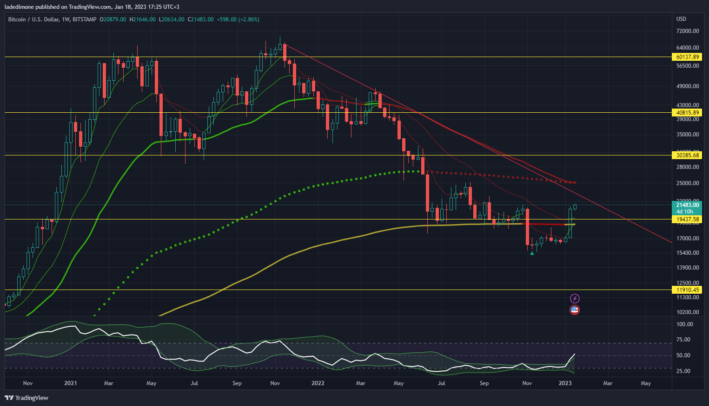This screenshot has width=709, height=406.
Task: Click the current price 21483.00 label
Action: pos(687,205)
